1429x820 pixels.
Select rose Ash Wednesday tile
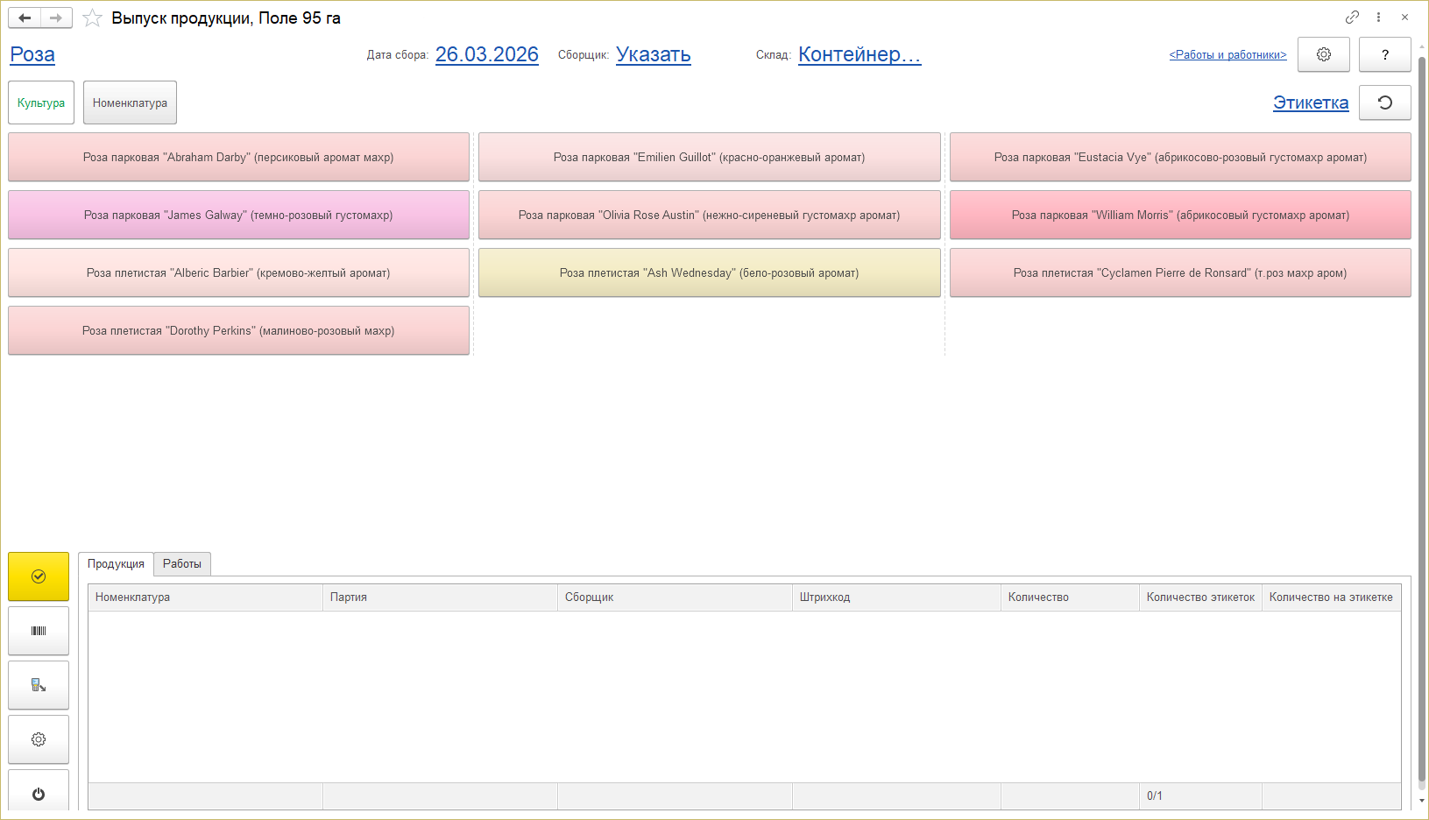709,272
